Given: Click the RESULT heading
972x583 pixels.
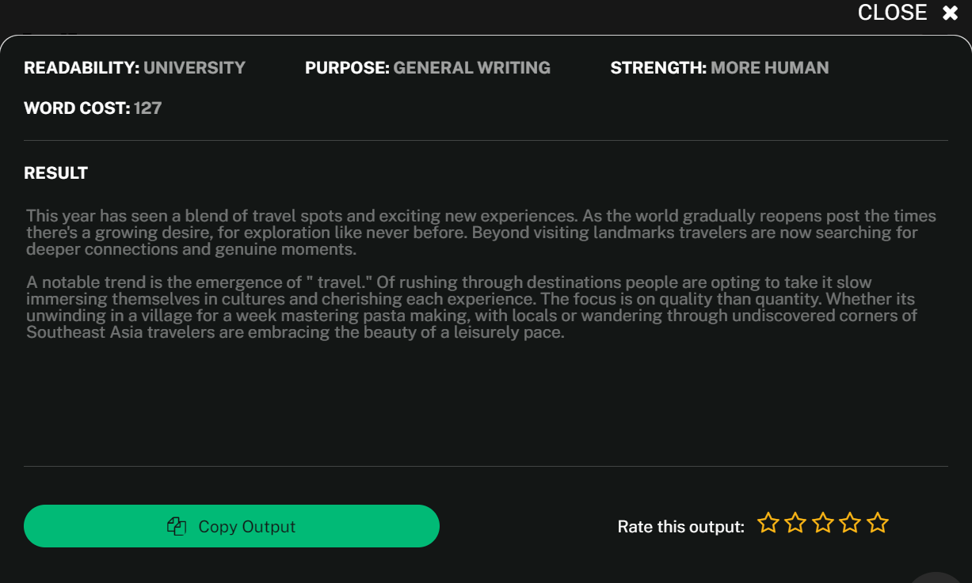Looking at the screenshot, I should 56,173.
